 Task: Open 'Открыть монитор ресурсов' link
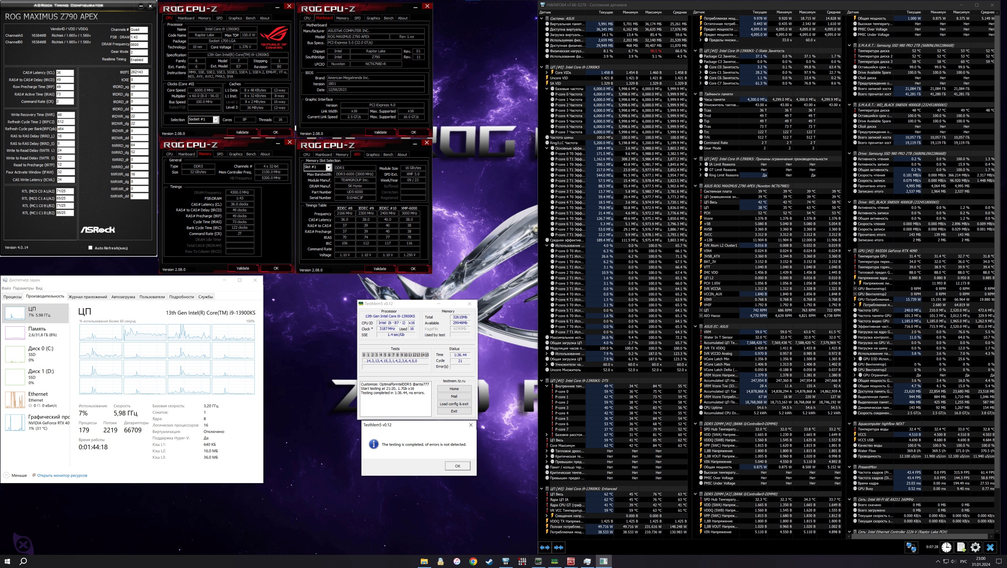click(x=62, y=475)
